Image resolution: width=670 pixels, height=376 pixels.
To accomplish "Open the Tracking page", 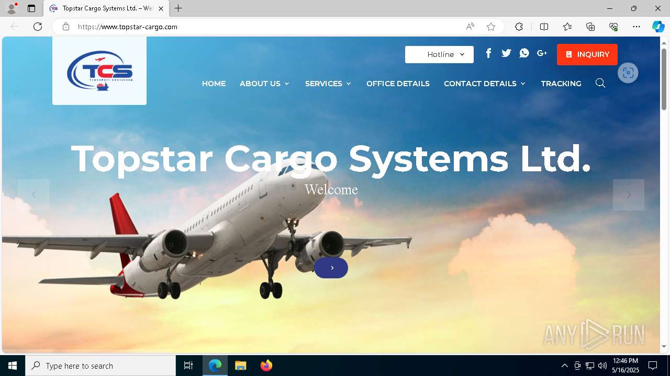I will tap(561, 84).
